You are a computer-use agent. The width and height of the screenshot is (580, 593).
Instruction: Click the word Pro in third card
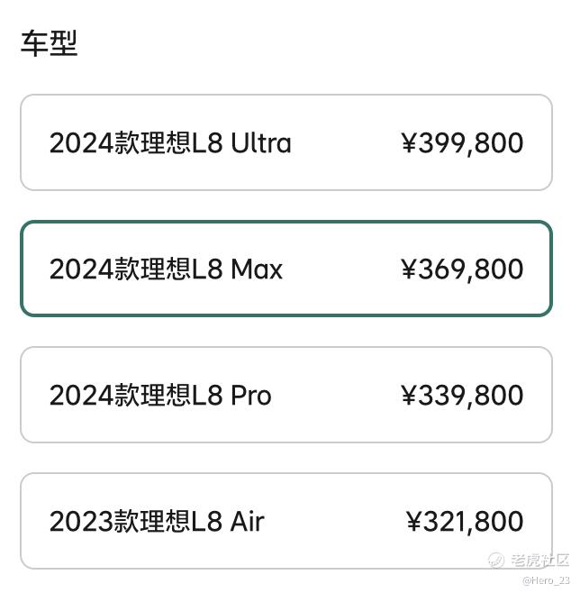click(251, 396)
